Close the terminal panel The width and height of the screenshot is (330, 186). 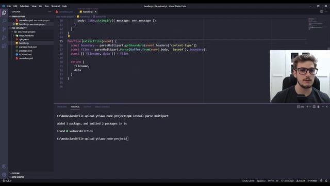coord(326,107)
